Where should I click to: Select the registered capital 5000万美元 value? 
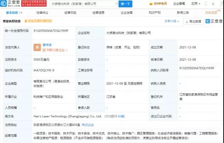[41, 60]
